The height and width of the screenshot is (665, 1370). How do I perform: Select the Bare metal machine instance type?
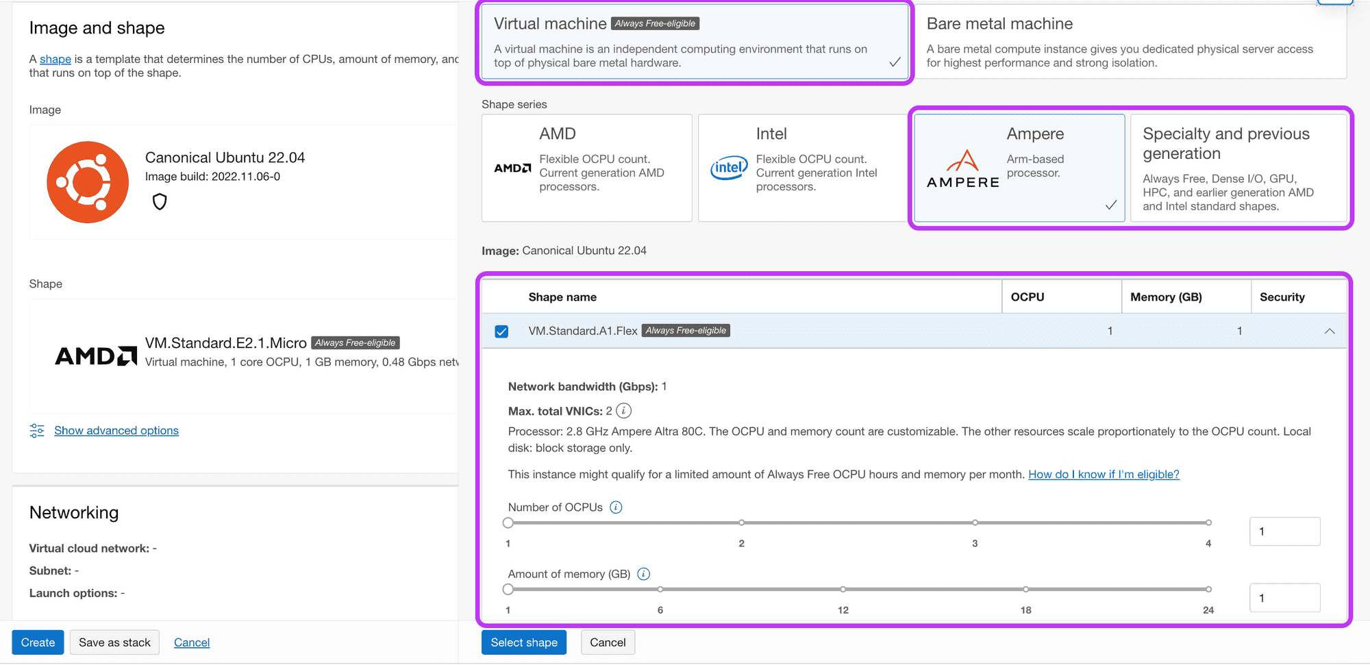coord(1130,42)
